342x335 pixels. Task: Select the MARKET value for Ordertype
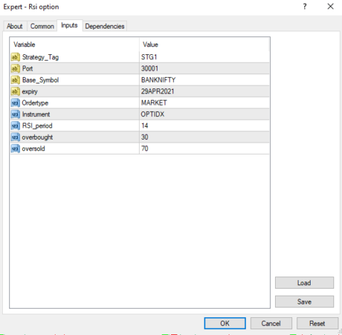click(204, 103)
